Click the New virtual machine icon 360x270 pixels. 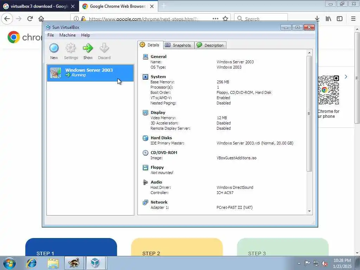tap(54, 48)
